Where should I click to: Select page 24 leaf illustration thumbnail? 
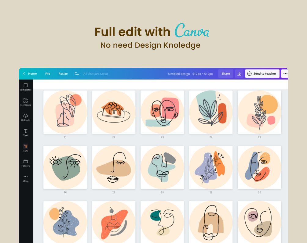tap(211, 112)
